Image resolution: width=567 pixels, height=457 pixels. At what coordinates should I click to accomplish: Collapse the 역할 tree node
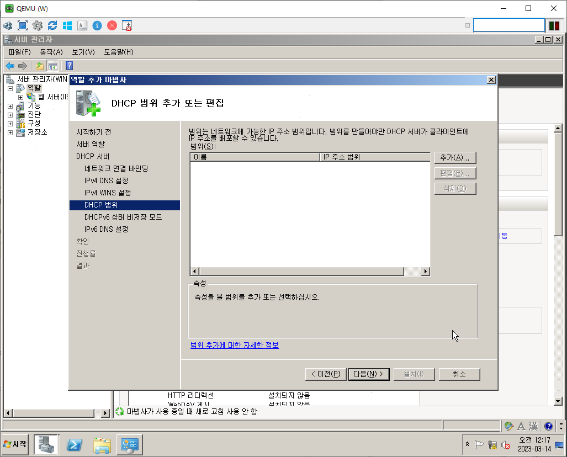(10, 88)
